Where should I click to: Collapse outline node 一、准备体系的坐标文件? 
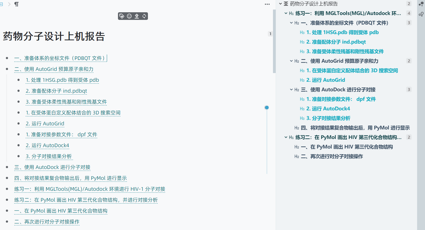point(291,23)
